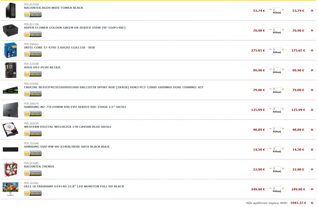Screen dimensions: 318x207
Task: Increase quantity of Samsung DVD-RW
Action: coord(283,148)
